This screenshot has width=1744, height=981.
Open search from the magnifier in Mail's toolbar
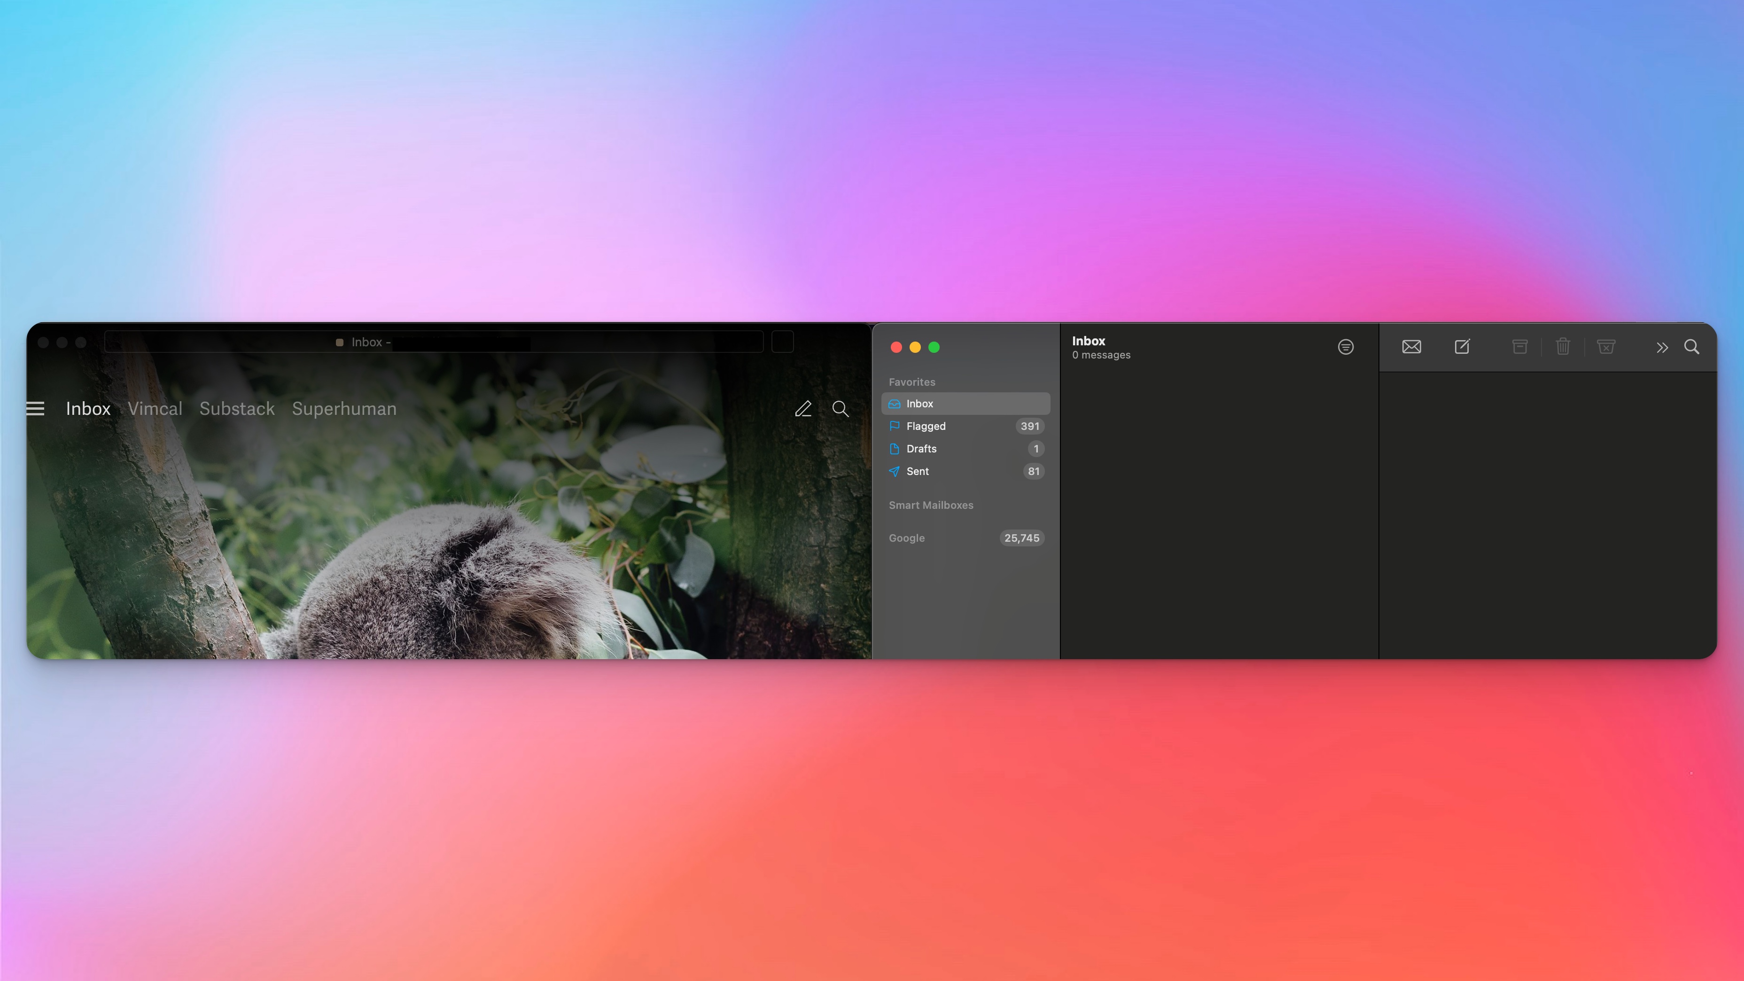1692,347
